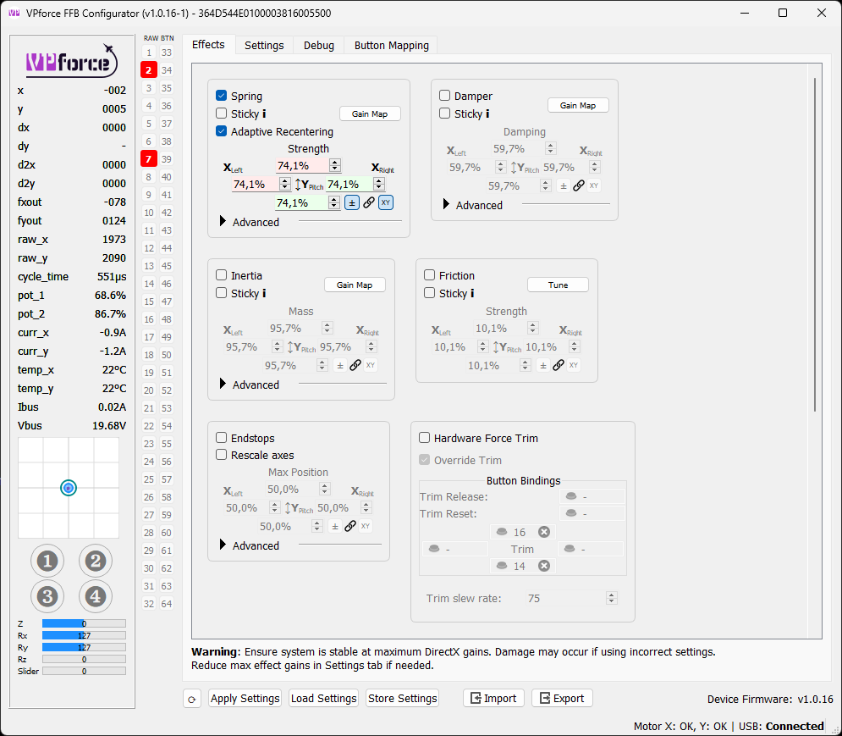Click the info icon next to Spring Sticky

pos(264,113)
